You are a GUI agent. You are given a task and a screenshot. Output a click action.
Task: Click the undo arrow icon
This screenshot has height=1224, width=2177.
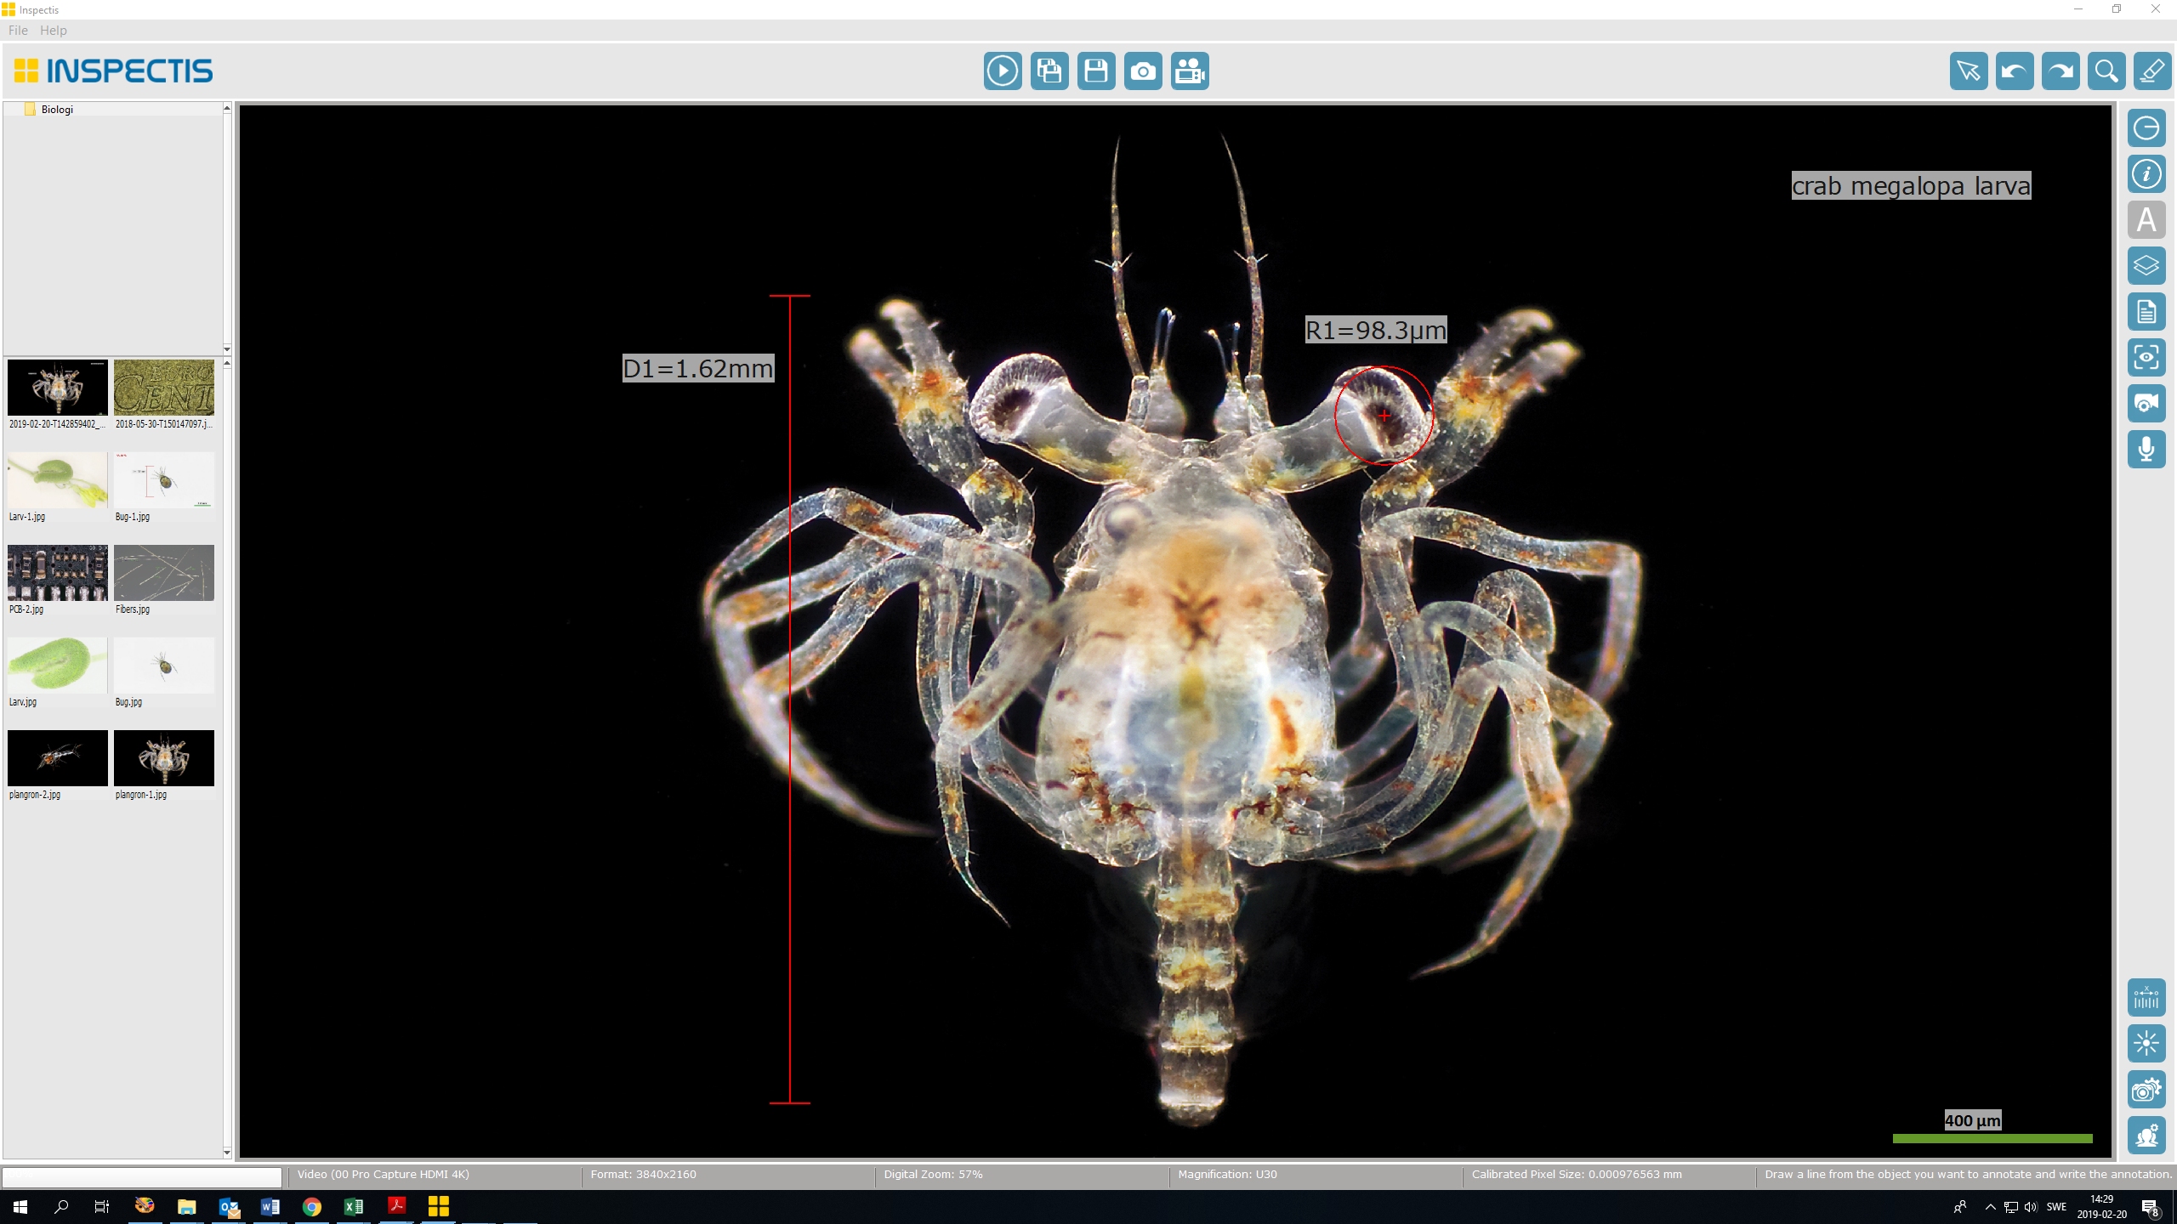(x=2015, y=71)
